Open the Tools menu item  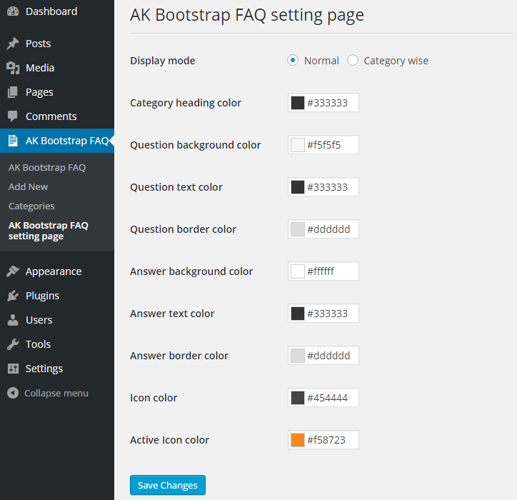click(57, 344)
